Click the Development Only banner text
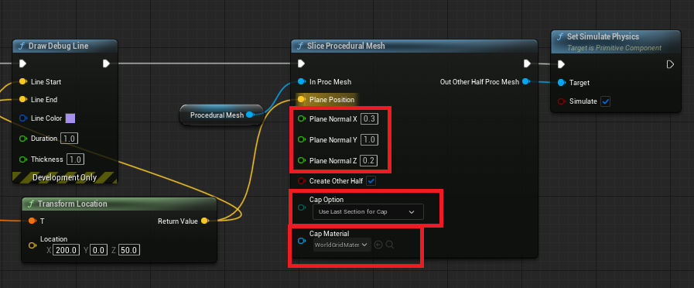Image resolution: width=694 pixels, height=288 pixels. pos(65,177)
